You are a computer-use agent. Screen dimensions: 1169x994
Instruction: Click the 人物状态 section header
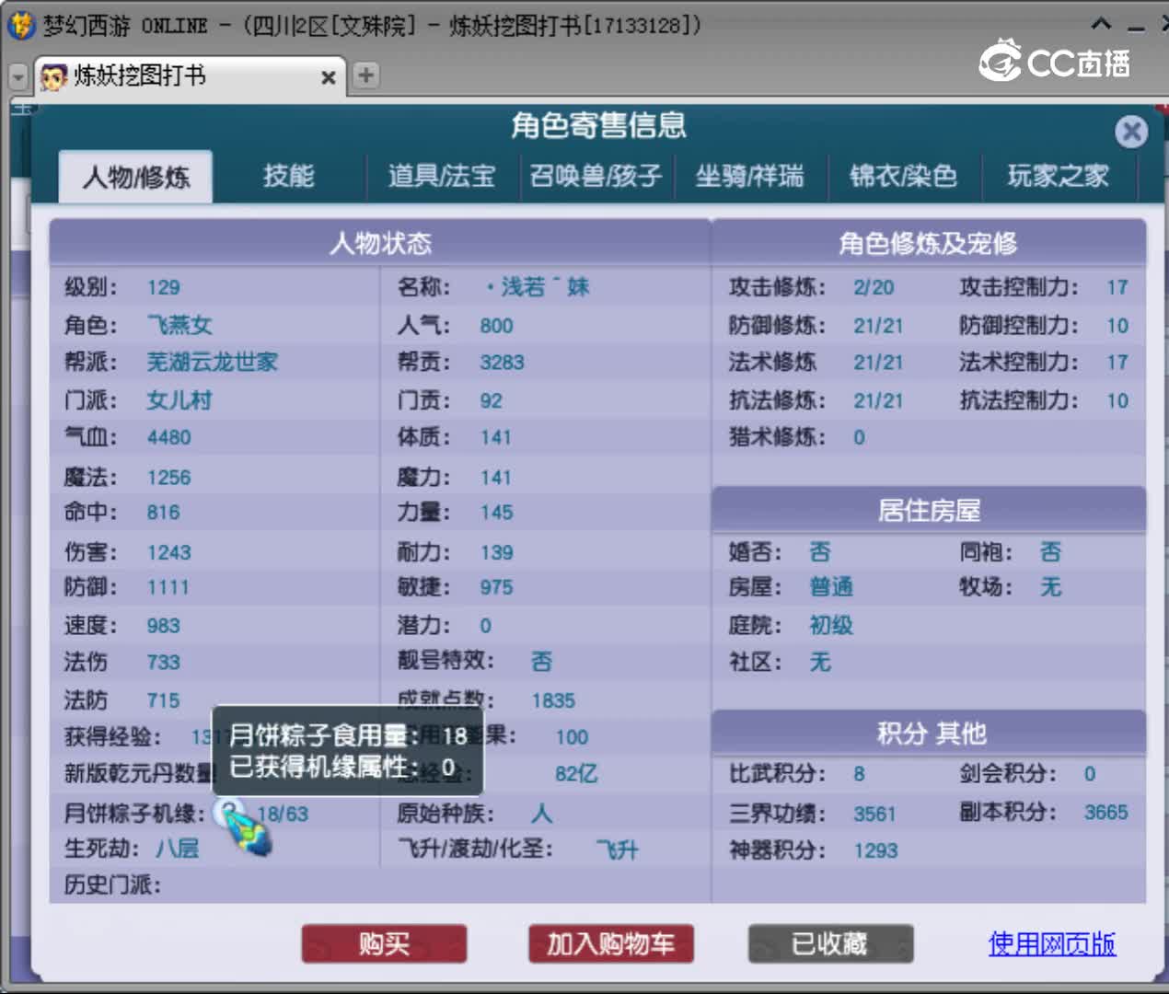380,243
